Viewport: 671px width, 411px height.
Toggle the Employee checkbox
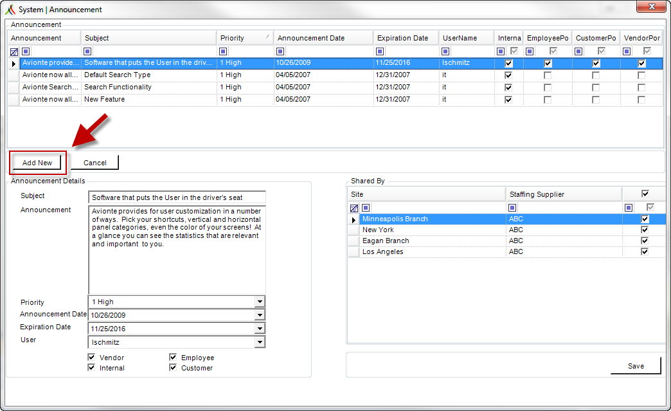(173, 358)
